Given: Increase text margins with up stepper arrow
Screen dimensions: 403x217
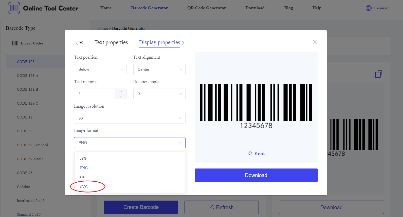Looking at the screenshot, I should pyautogui.click(x=121, y=91).
